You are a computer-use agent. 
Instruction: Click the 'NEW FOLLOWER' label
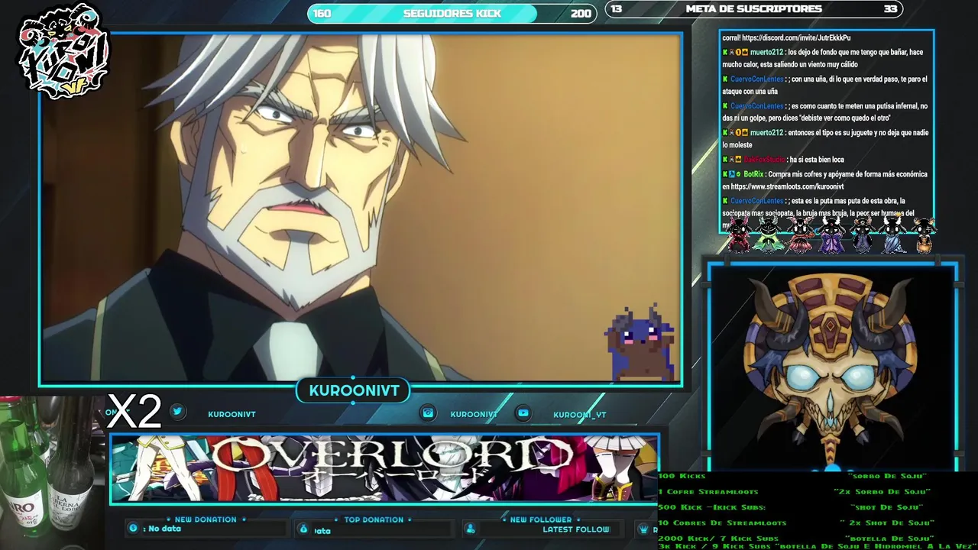(541, 519)
